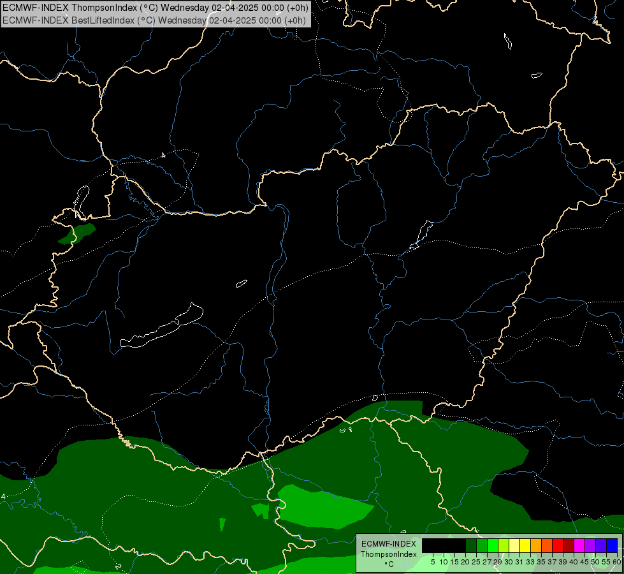This screenshot has width=624, height=574.
Task: Pick the dark green 20–25 legend swatch
Action: click(x=471, y=545)
